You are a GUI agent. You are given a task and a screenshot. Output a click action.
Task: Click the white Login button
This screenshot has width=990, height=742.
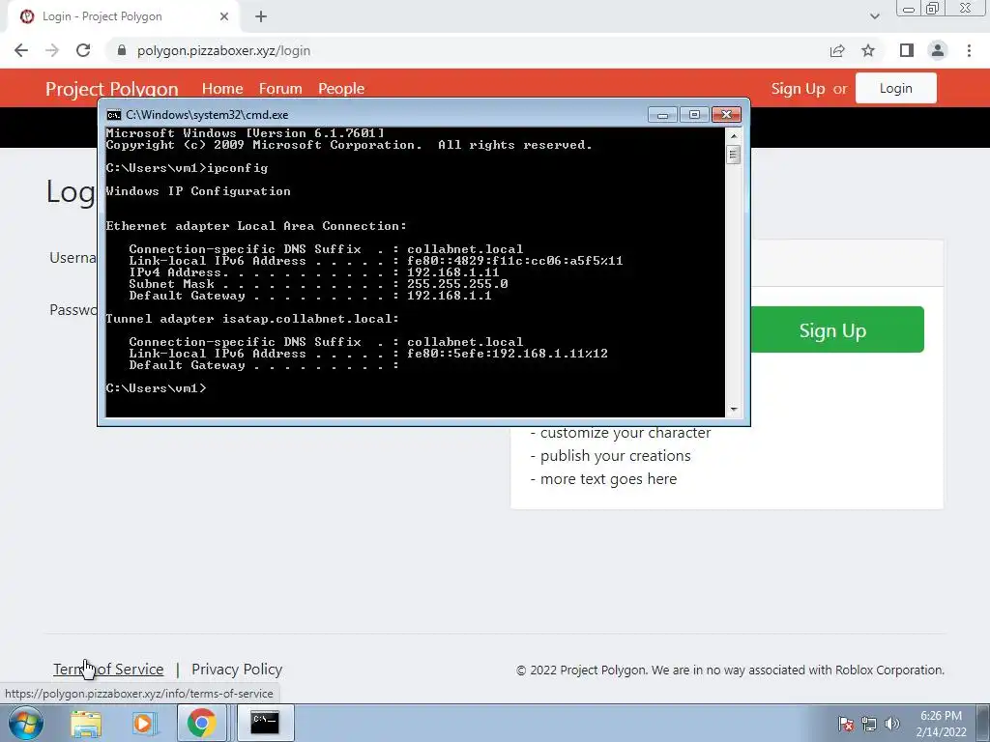point(896,88)
